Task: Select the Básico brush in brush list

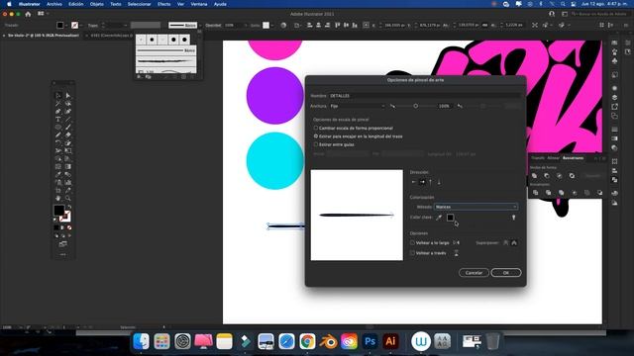Action: (x=166, y=50)
